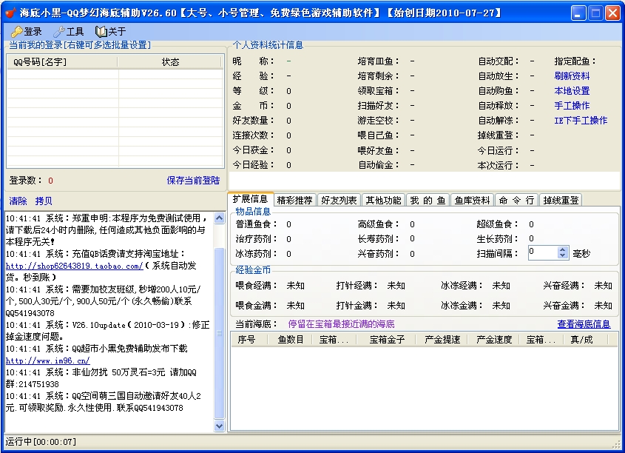Screen dimensions: 625x453
Task: Click the 本地设置 link
Action: (572, 91)
